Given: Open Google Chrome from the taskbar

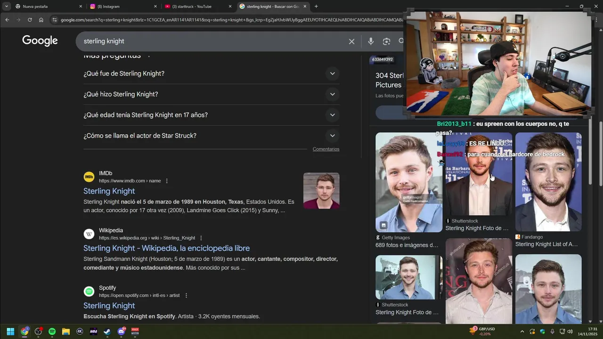Looking at the screenshot, I should pos(24,331).
